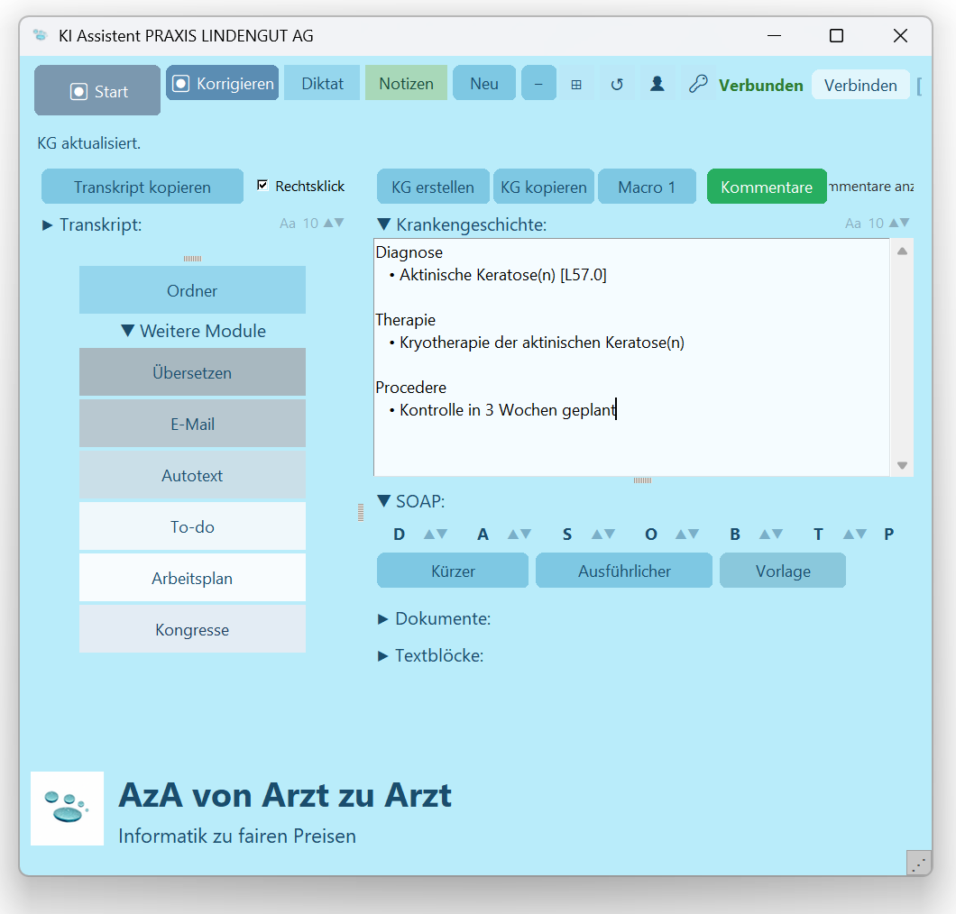The width and height of the screenshot is (956, 914).
Task: Toggle the Rechtsklick checkbox
Action: coord(262,186)
